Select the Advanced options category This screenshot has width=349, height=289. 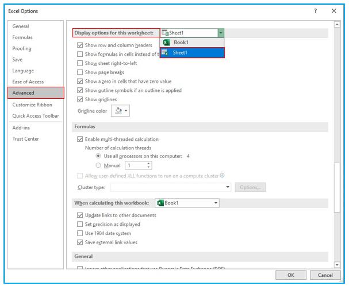point(36,93)
